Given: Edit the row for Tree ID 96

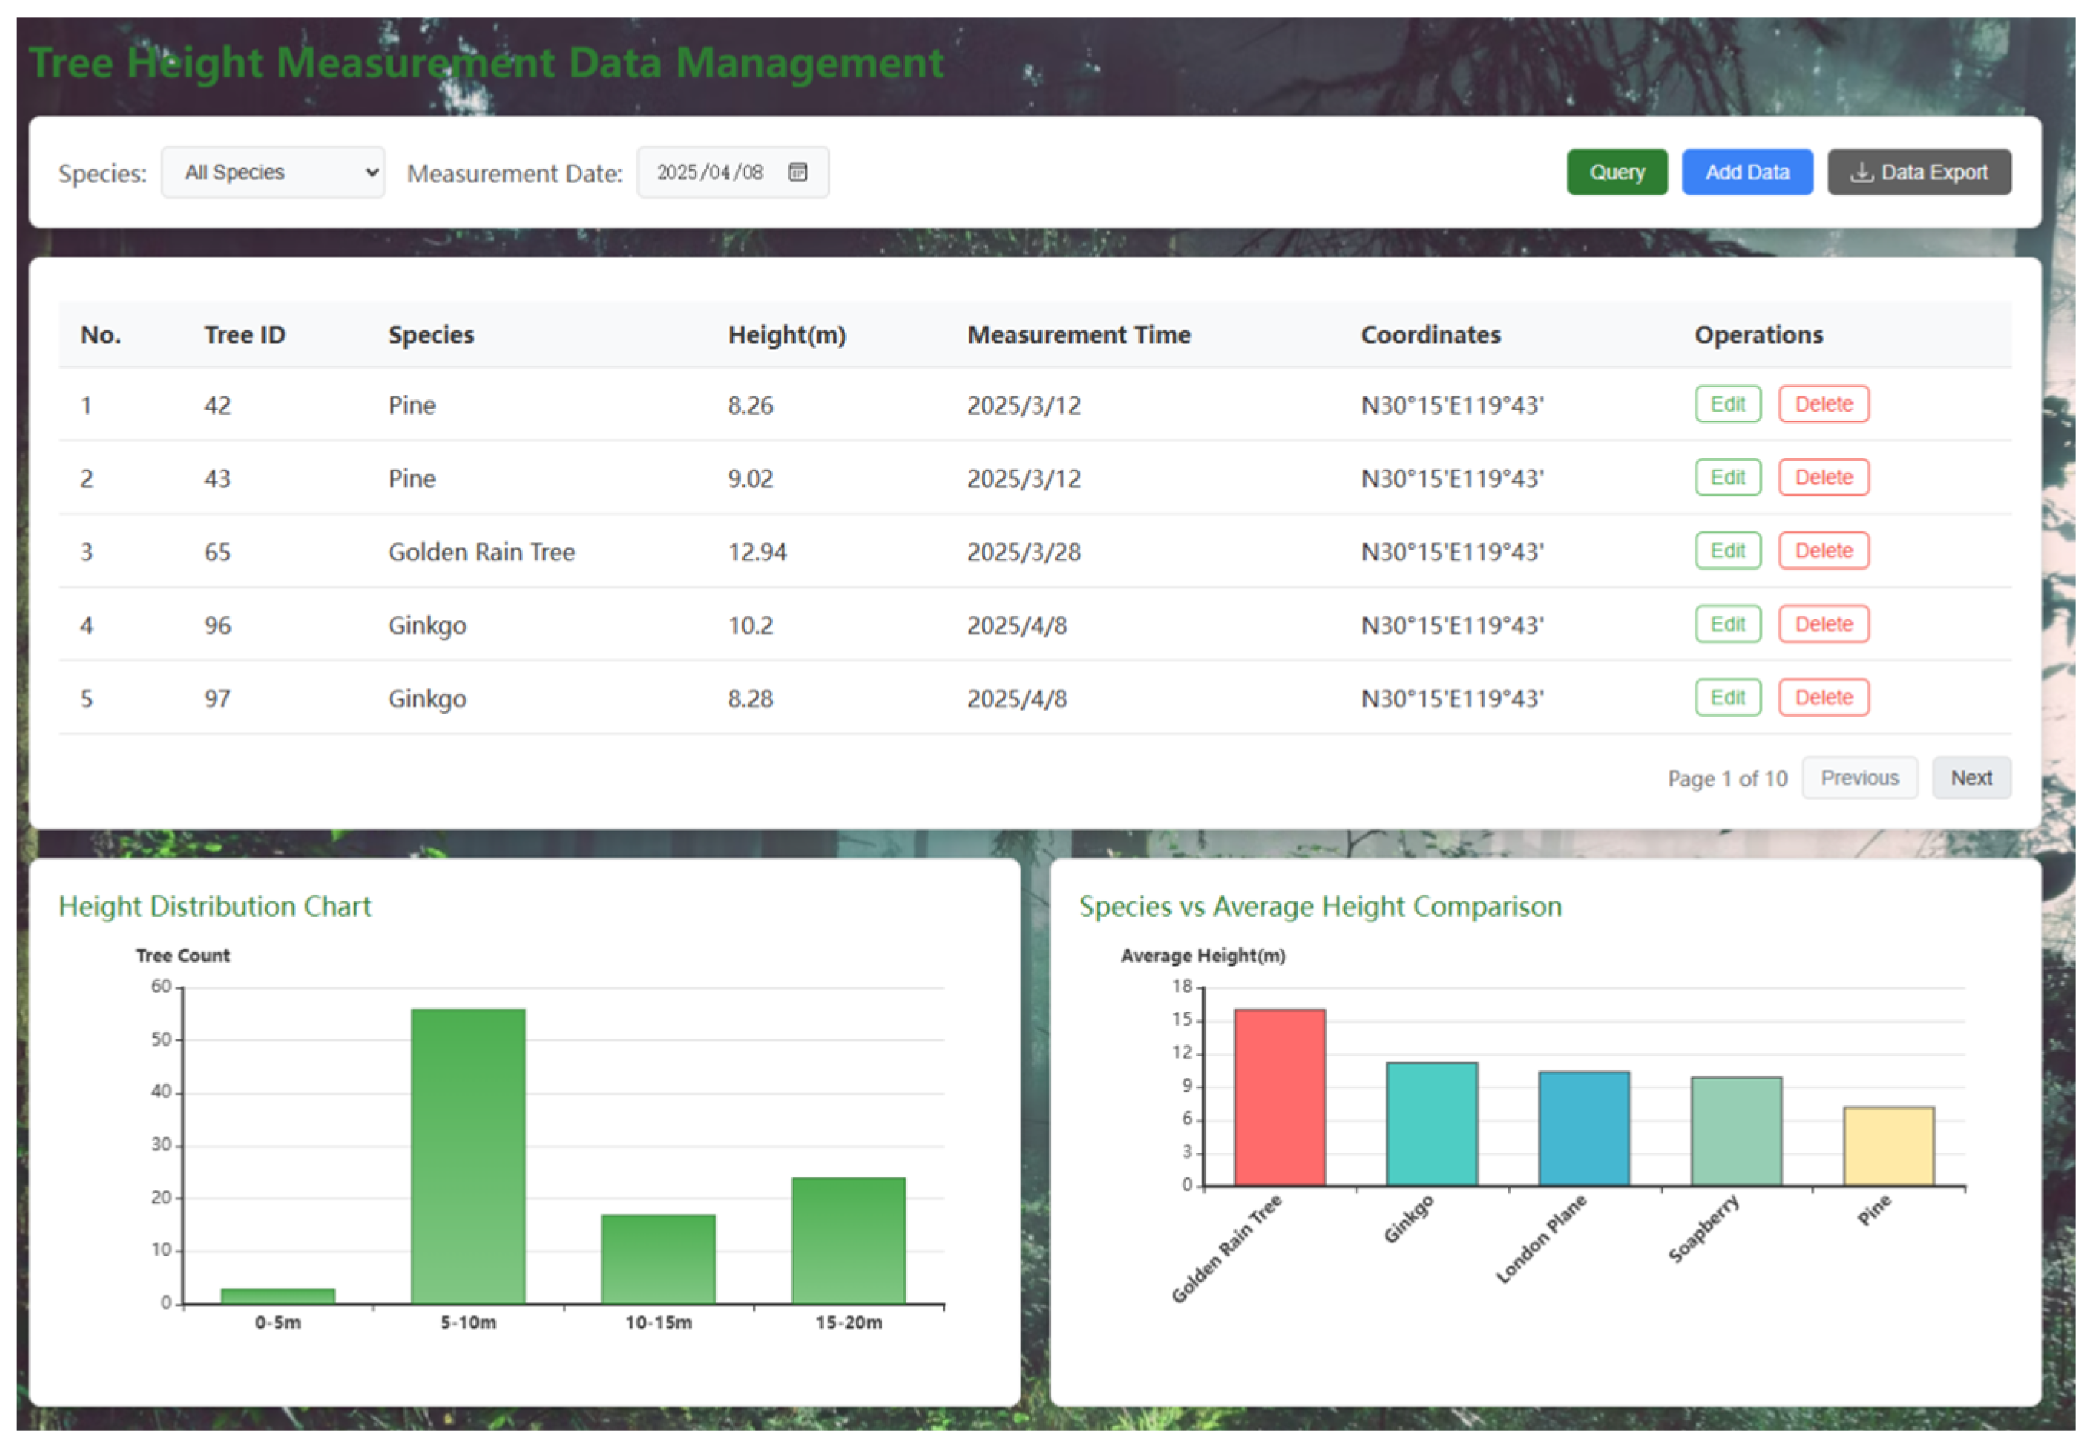Looking at the screenshot, I should (1727, 624).
